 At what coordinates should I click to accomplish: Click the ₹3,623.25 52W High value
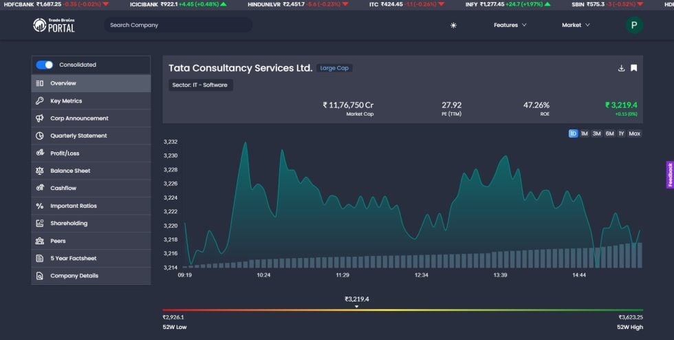(x=631, y=317)
